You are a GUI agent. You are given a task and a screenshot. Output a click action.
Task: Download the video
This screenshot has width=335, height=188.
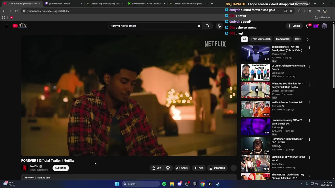click(217, 168)
